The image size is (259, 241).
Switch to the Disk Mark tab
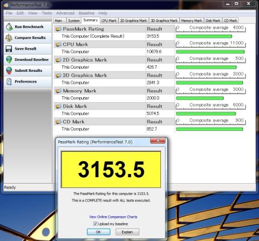click(x=213, y=21)
